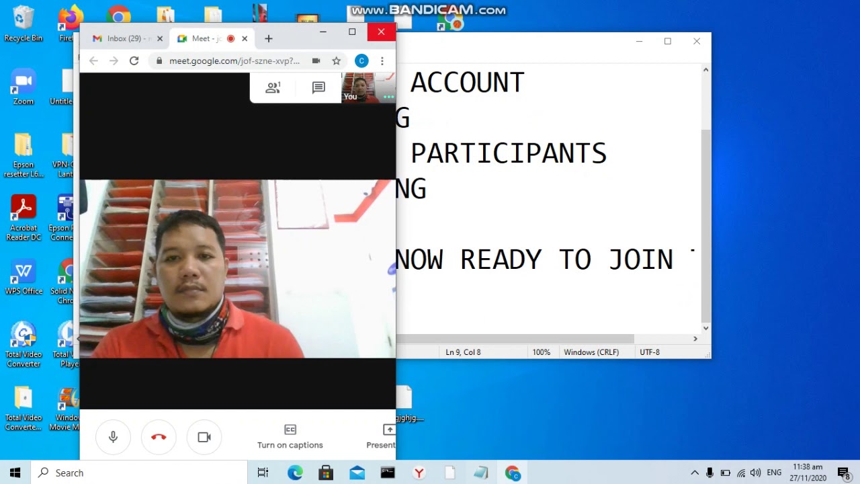
Task: Open the tray microphone icon
Action: 710,473
